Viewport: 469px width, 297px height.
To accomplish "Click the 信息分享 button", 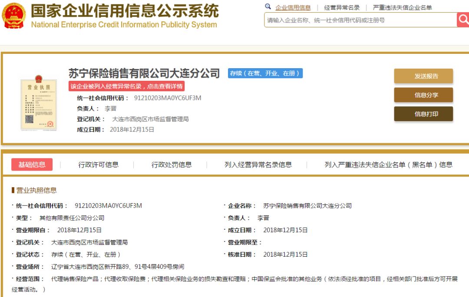I will [423, 95].
